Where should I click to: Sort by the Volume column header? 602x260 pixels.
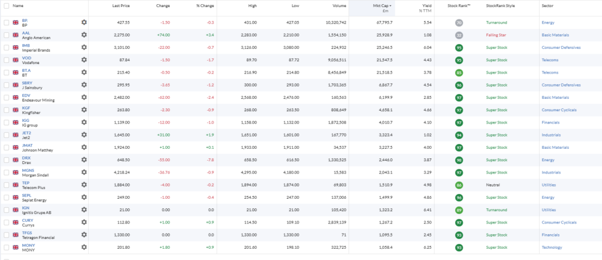click(x=339, y=6)
